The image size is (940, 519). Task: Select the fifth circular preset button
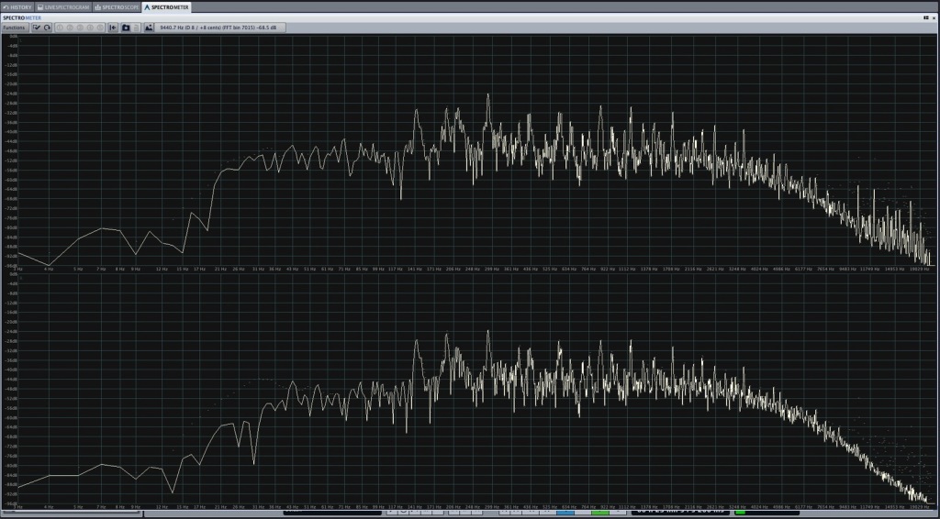point(99,28)
